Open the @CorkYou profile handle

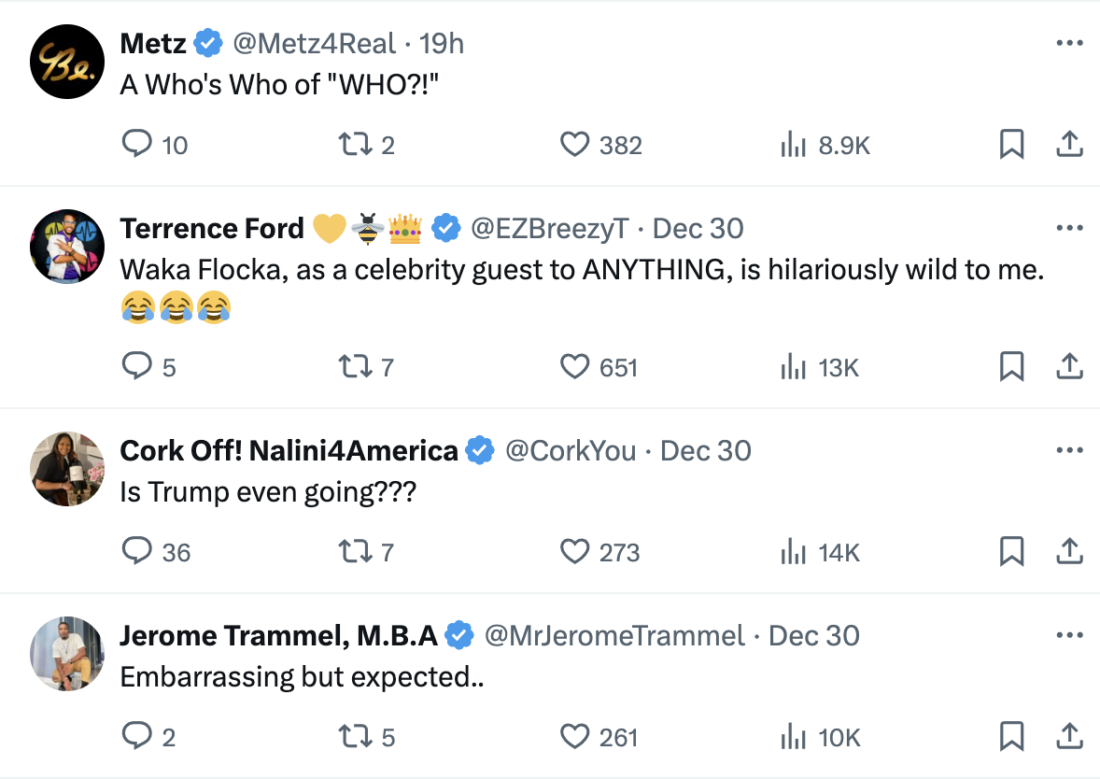click(x=571, y=450)
